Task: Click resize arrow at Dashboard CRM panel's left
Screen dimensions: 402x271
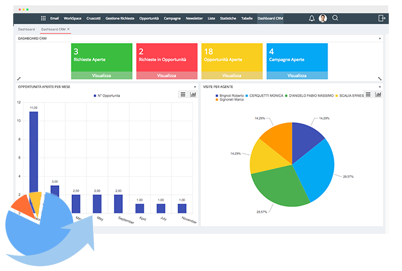Action: click(x=19, y=79)
